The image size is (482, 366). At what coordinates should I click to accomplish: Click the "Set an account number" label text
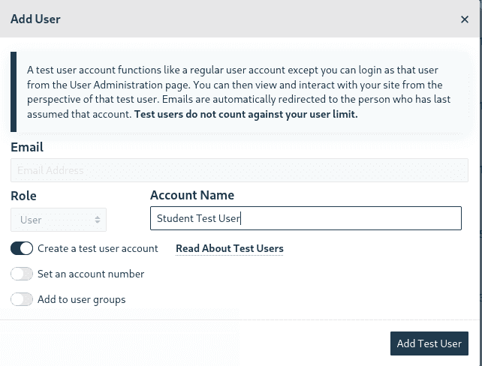point(91,274)
